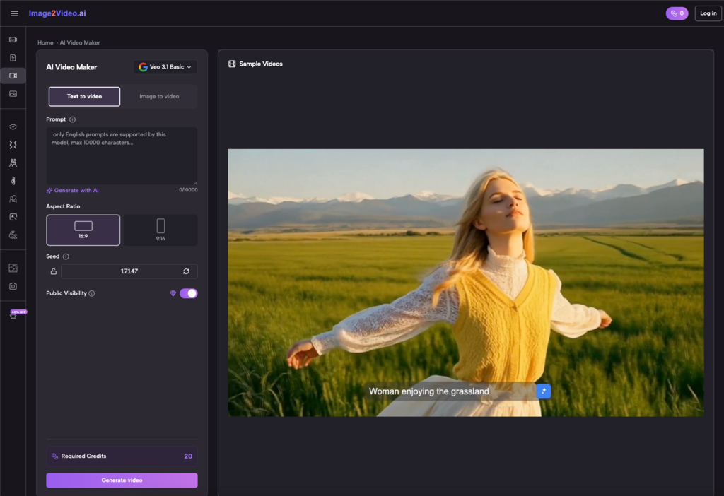Click the lips icon in sidebar
724x496 pixels.
(x=13, y=127)
